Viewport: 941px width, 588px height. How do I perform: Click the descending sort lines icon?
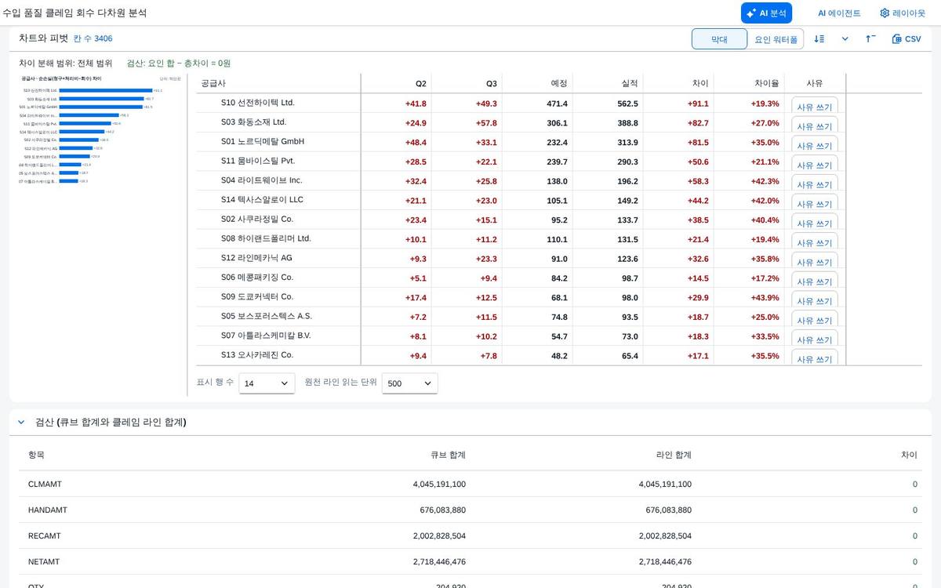click(819, 38)
